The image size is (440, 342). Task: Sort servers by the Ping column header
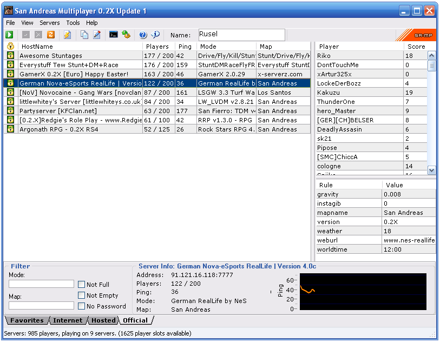186,47
